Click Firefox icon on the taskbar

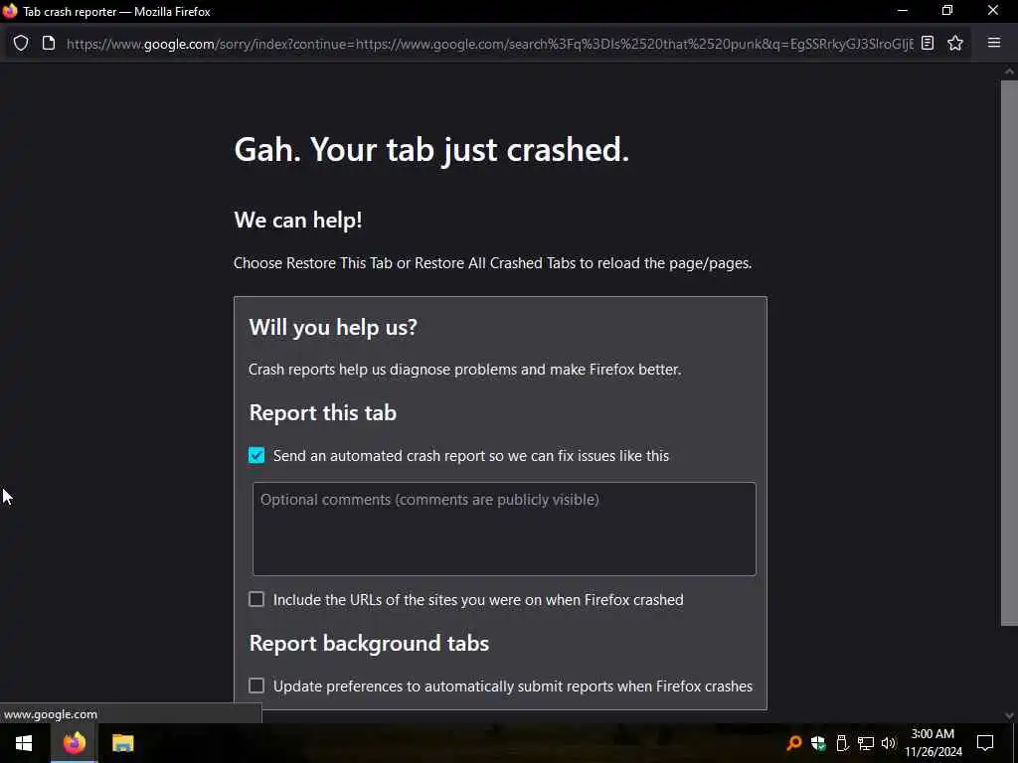(x=74, y=743)
